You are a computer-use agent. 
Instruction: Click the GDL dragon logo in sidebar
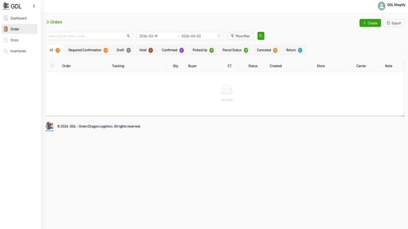pos(6,6)
